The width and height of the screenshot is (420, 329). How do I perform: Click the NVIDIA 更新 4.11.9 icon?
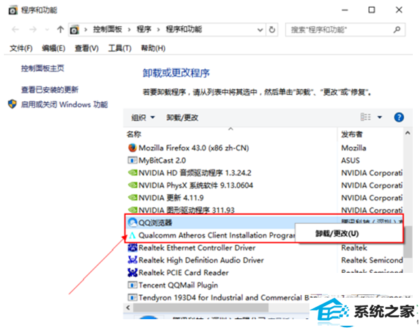tap(133, 198)
